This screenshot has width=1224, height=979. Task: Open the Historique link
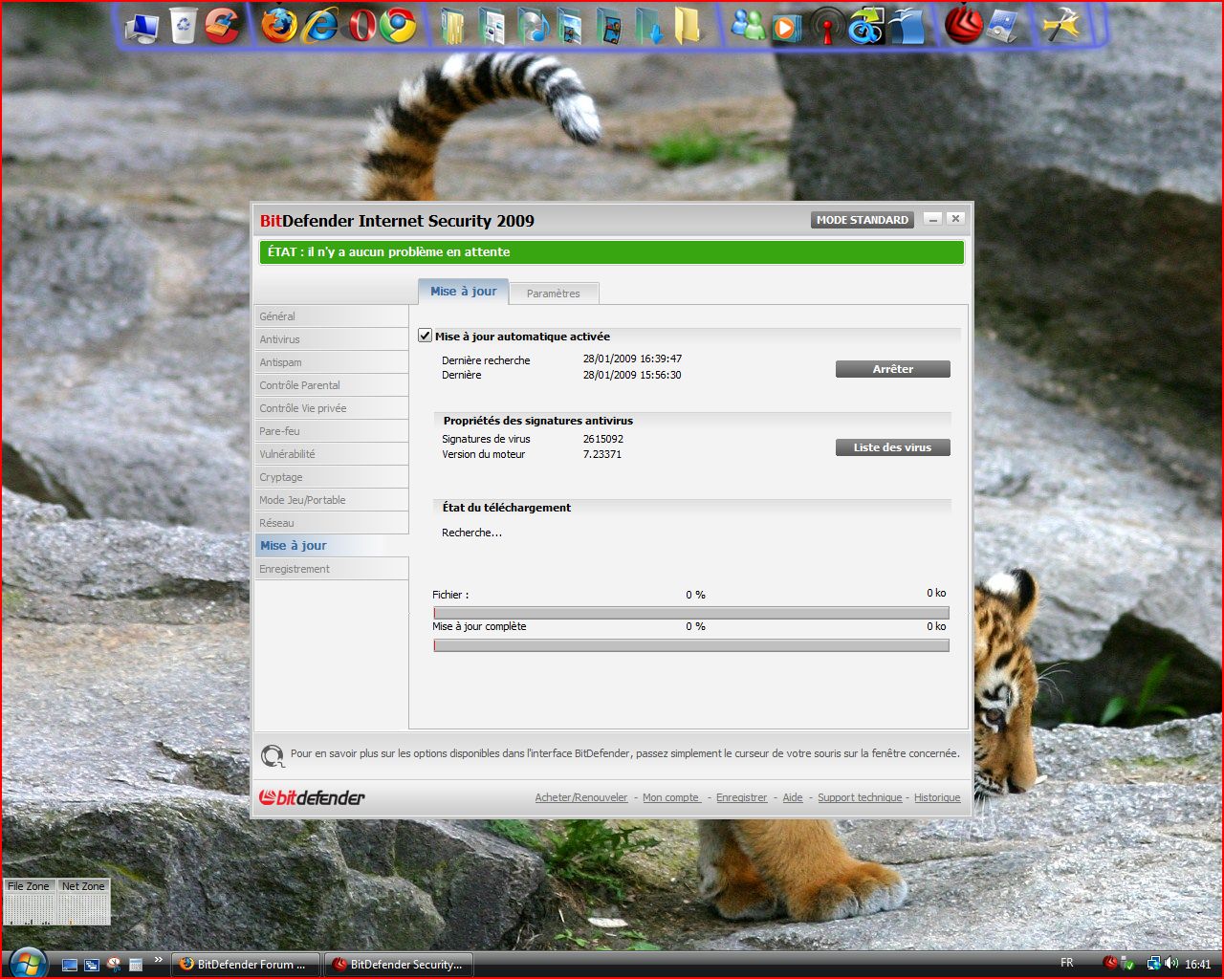(x=937, y=797)
